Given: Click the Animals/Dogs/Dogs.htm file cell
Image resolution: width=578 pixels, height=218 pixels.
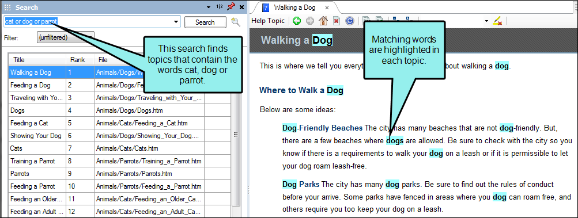Looking at the screenshot, I should tap(149, 110).
